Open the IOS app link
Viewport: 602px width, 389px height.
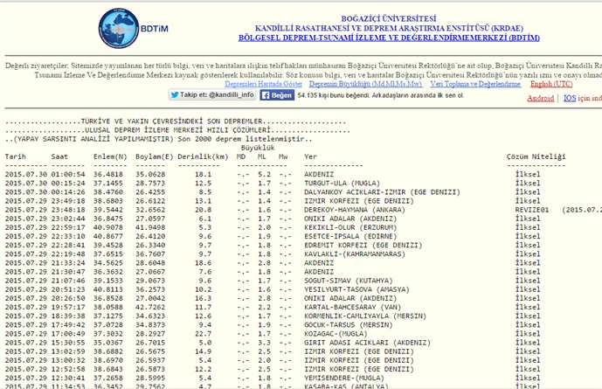[x=570, y=98]
